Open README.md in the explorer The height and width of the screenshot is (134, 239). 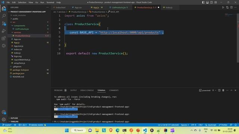click(x=29, y=77)
